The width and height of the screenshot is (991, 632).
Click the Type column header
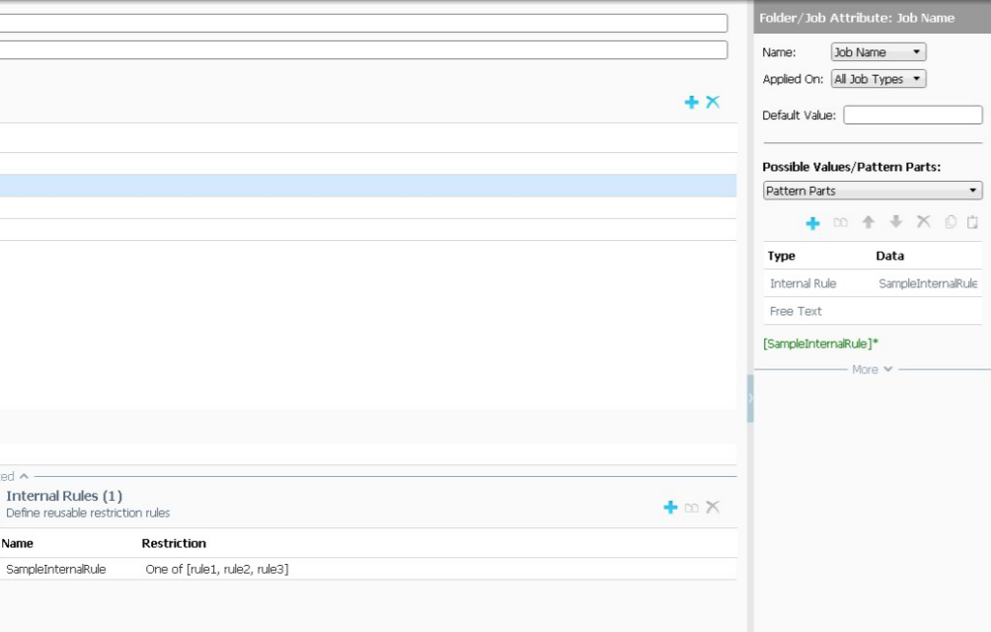[781, 256]
